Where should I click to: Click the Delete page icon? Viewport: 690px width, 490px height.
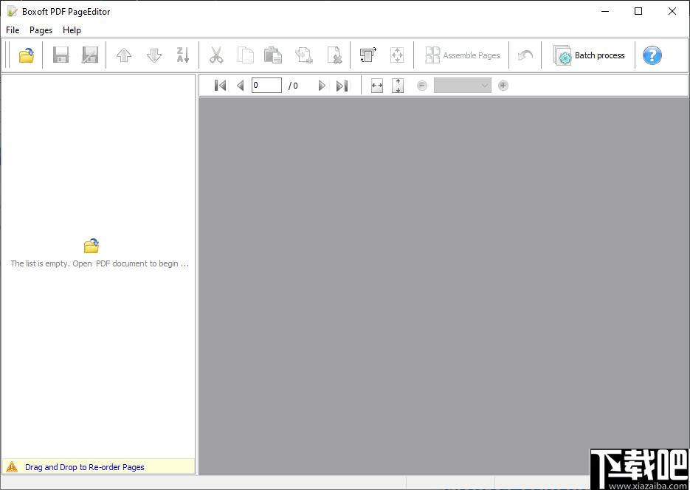tap(334, 55)
